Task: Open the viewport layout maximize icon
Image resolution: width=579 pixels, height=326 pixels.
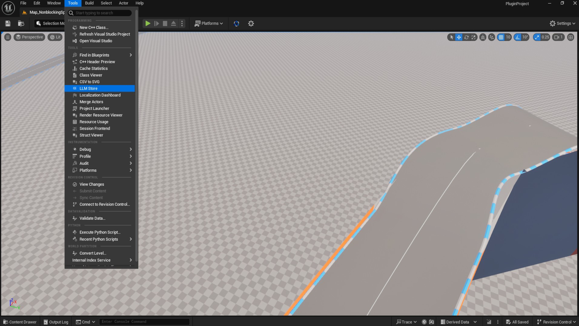Action: click(x=571, y=37)
